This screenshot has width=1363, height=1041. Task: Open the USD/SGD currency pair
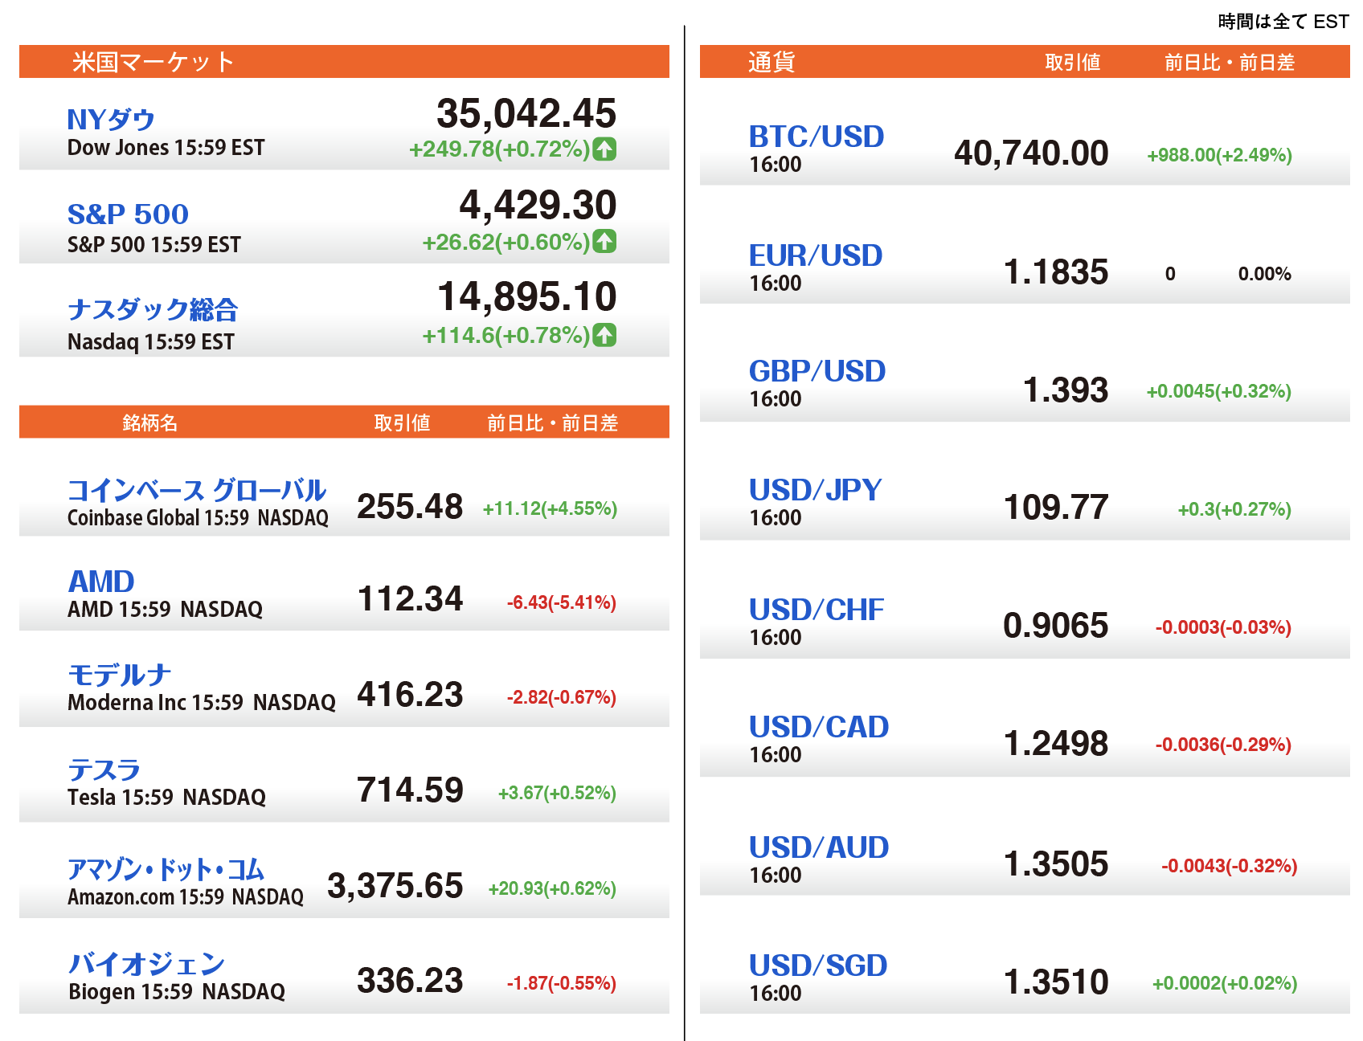(x=817, y=965)
